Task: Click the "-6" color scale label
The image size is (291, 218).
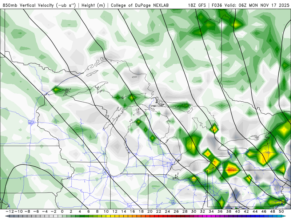Action: (x=36, y=211)
